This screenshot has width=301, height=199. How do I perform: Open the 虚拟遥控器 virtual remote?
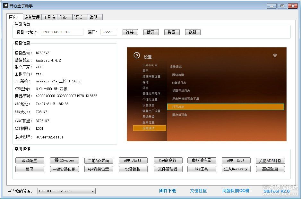(201, 161)
